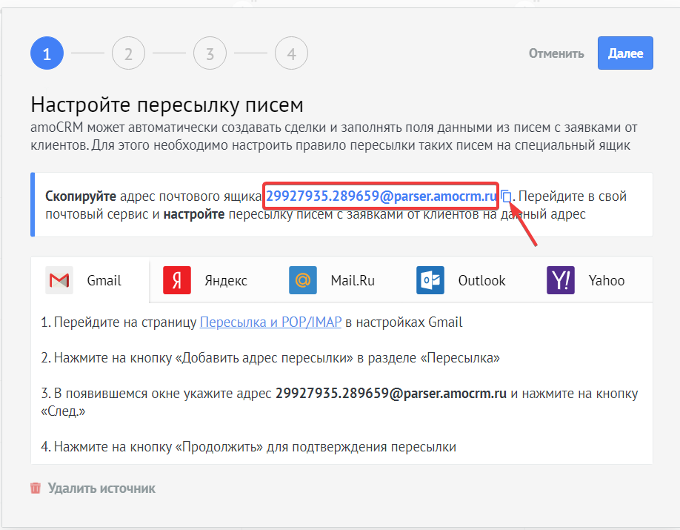The image size is (680, 530).
Task: Click the blue parser.amocrm.ru email address link
Action: (381, 196)
